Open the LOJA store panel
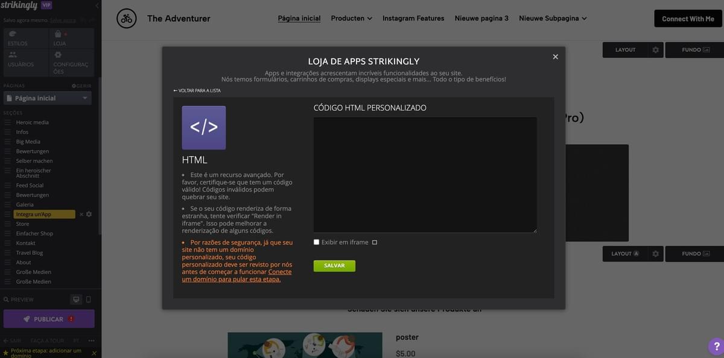 point(71,38)
